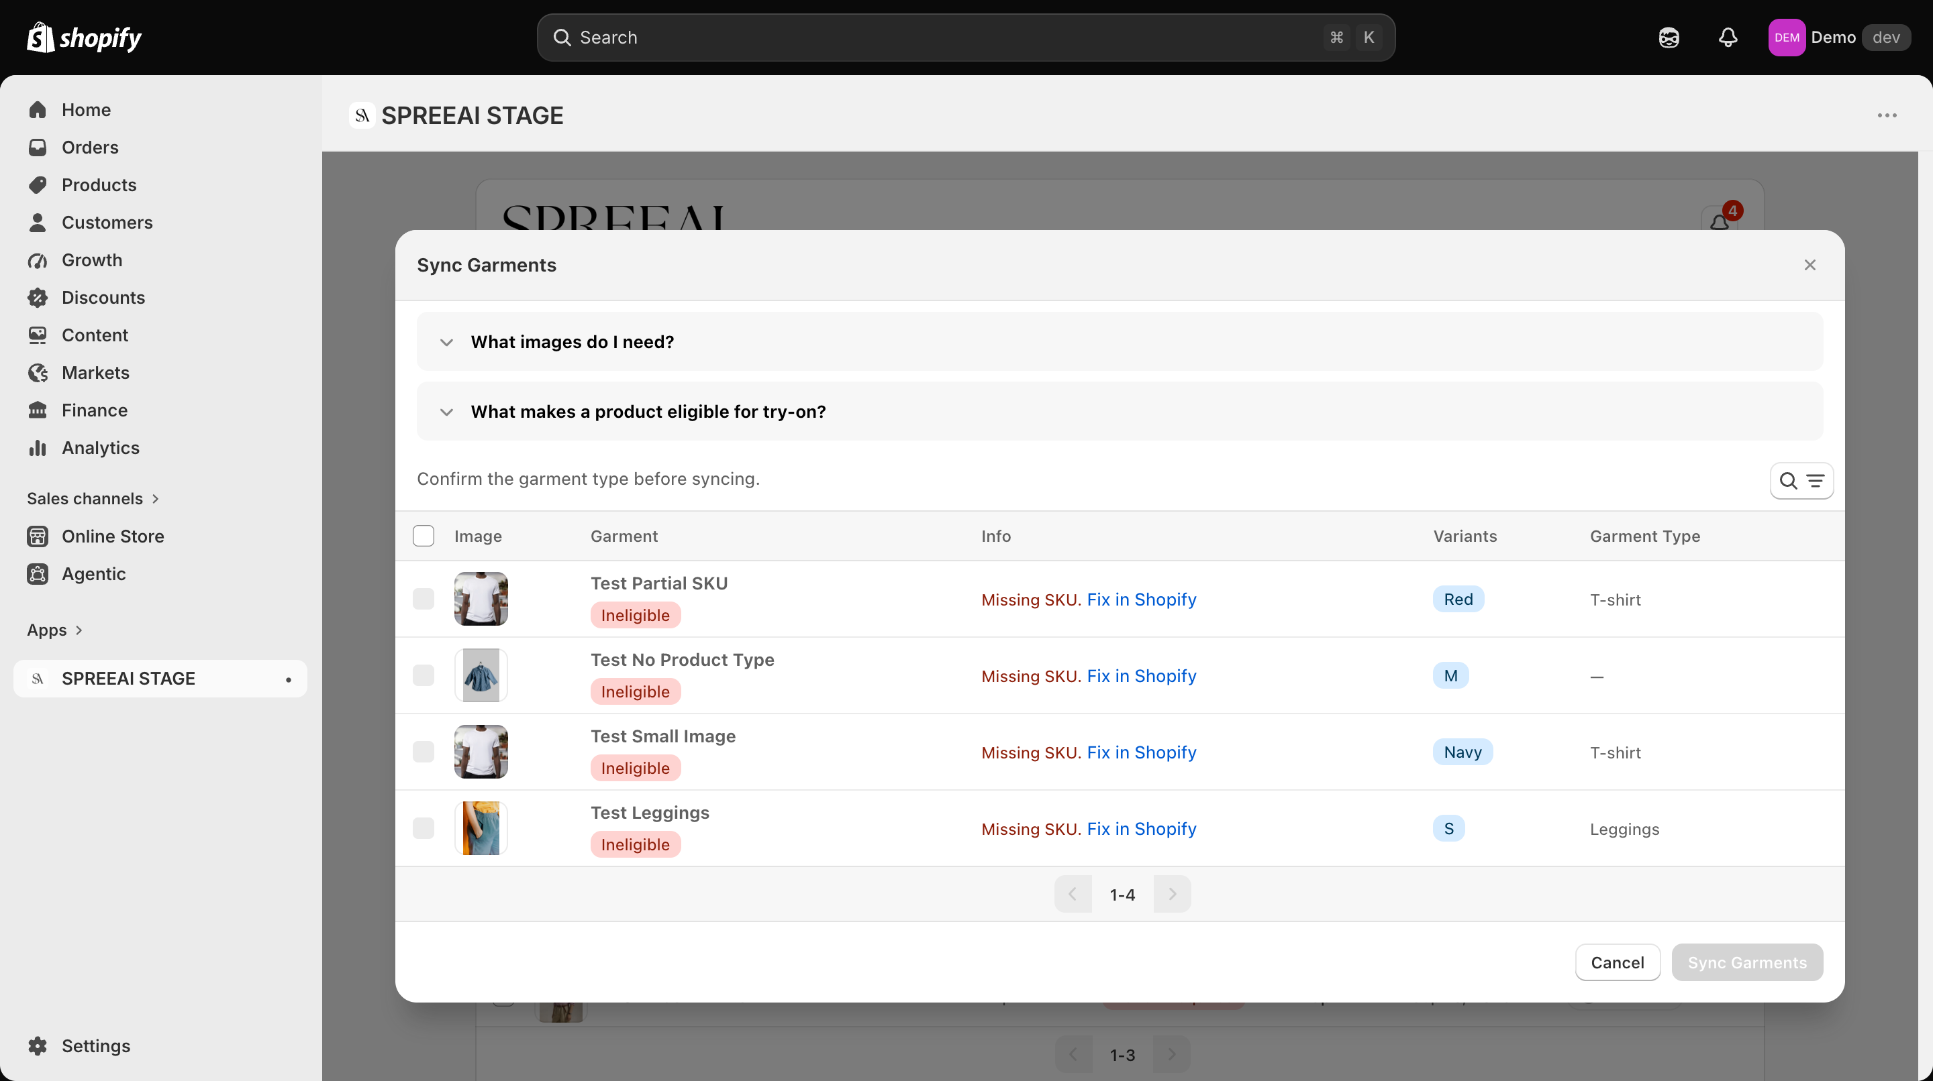1933x1081 pixels.
Task: Open the three-dot app menu for SPREEAI STAGE
Action: pyautogui.click(x=1887, y=115)
